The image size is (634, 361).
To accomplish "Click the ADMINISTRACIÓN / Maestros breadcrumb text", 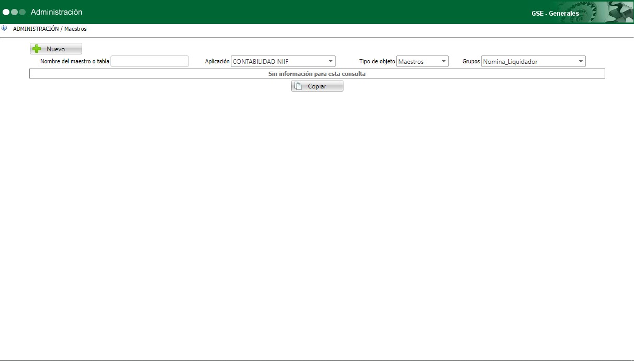I will click(50, 29).
